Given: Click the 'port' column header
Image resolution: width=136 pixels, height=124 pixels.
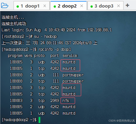Looking at the screenshot, I should pos(54,56).
